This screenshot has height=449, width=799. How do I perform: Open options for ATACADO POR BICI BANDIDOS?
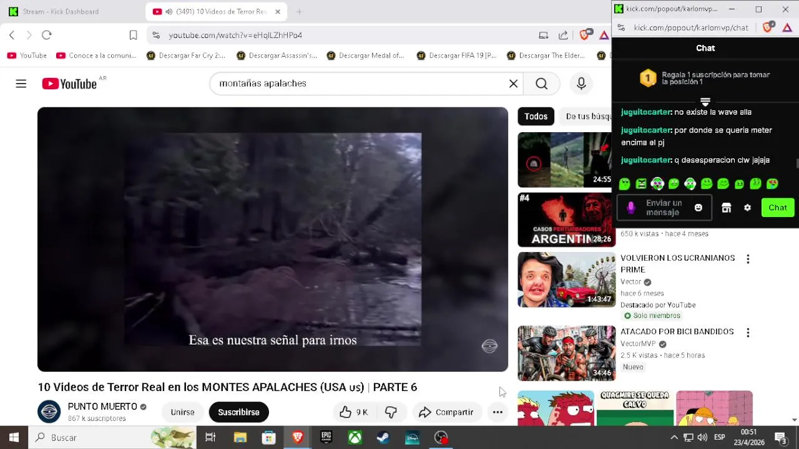tap(748, 332)
